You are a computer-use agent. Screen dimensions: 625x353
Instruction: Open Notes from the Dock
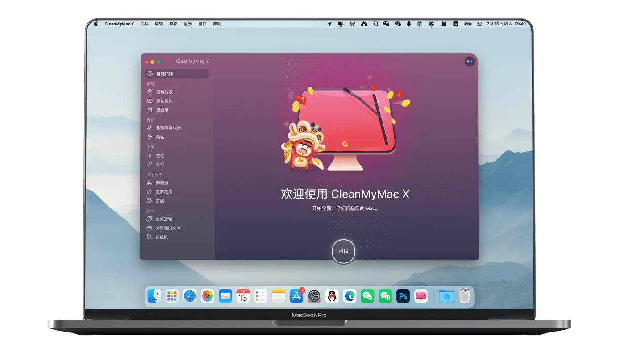[279, 295]
